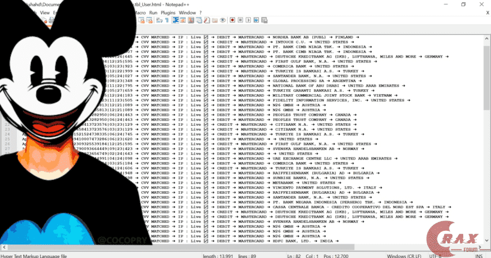The height and width of the screenshot is (258, 491).
Task: Click the horizontal scrollbar right arrow
Action: 480,247
